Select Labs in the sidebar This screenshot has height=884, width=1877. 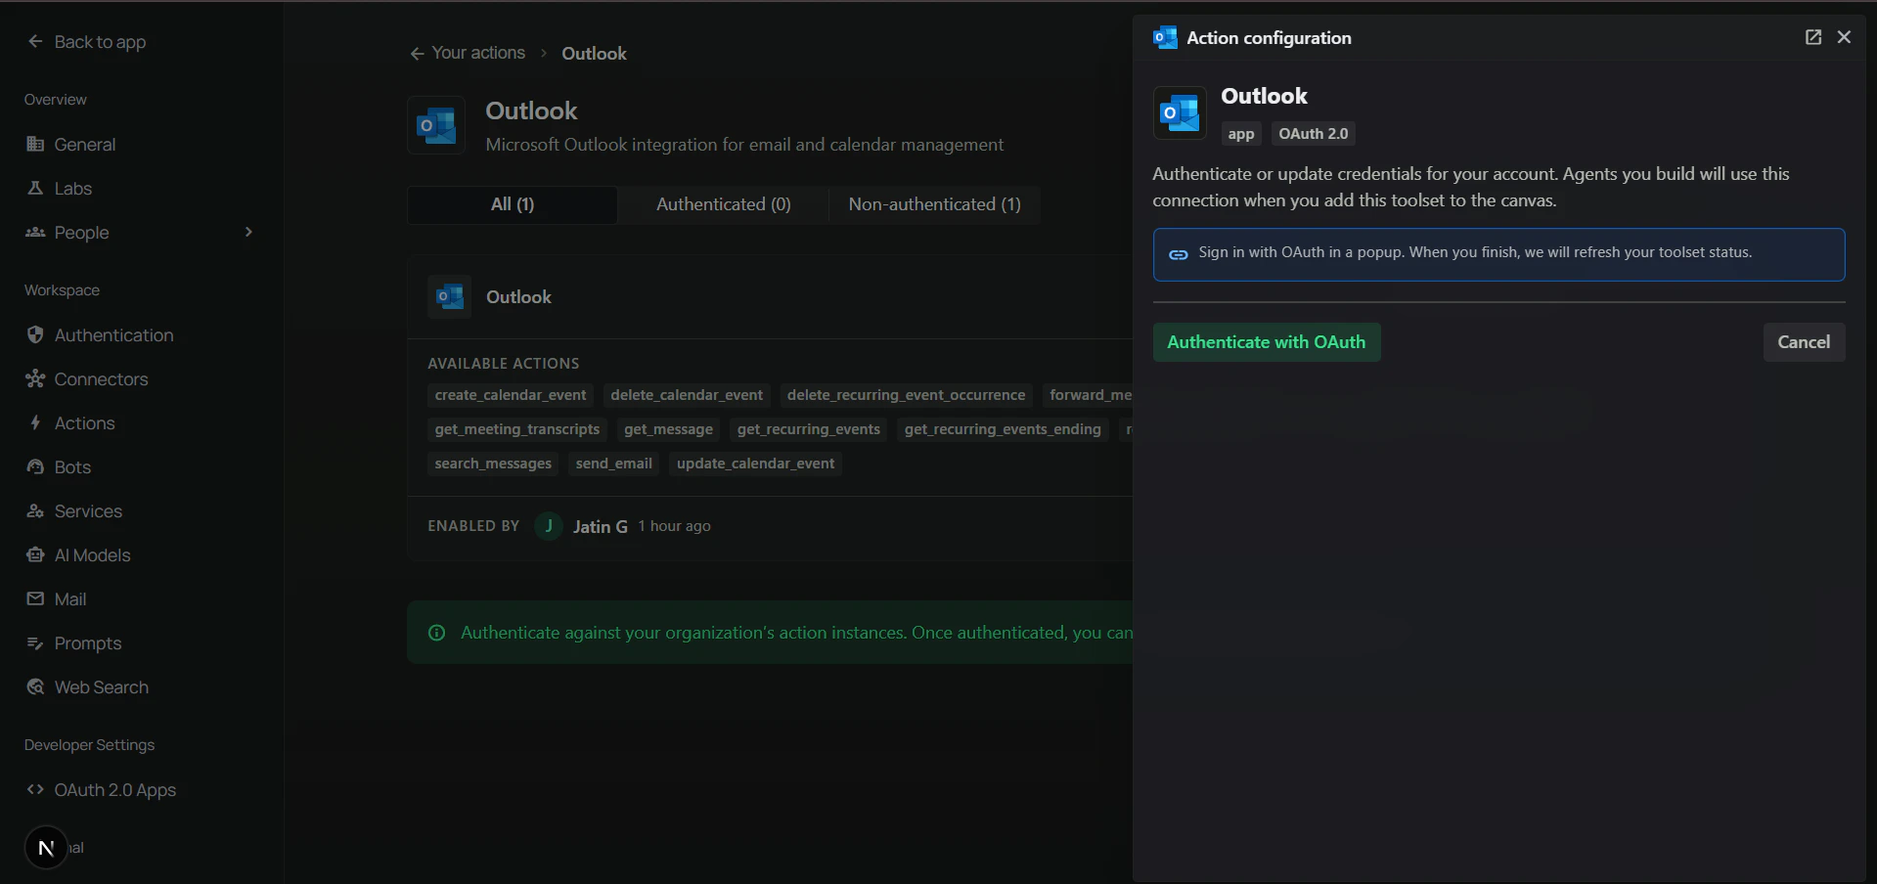click(72, 188)
